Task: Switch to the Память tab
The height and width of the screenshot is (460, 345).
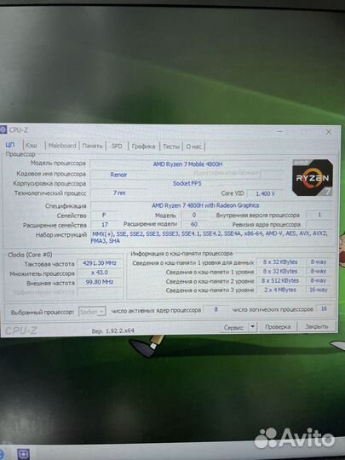Action: (x=92, y=146)
